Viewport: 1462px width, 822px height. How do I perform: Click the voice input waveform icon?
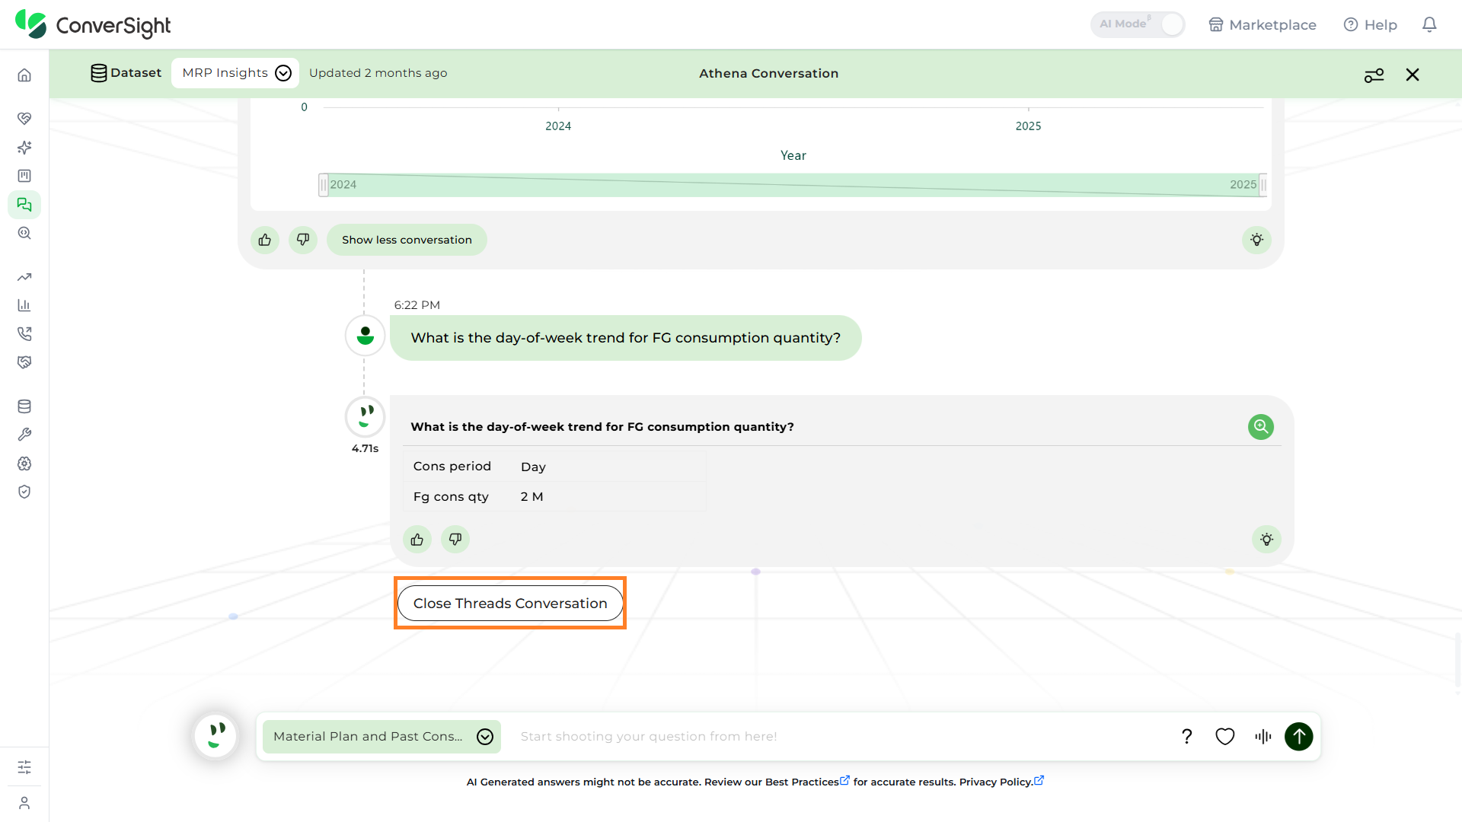pyautogui.click(x=1263, y=736)
